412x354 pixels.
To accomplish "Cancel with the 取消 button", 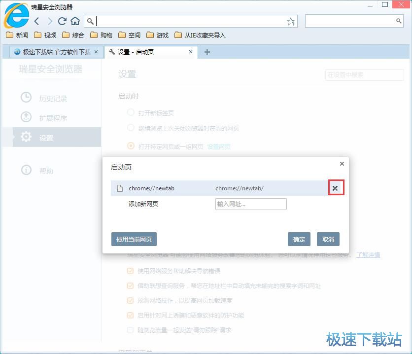I will (x=328, y=239).
